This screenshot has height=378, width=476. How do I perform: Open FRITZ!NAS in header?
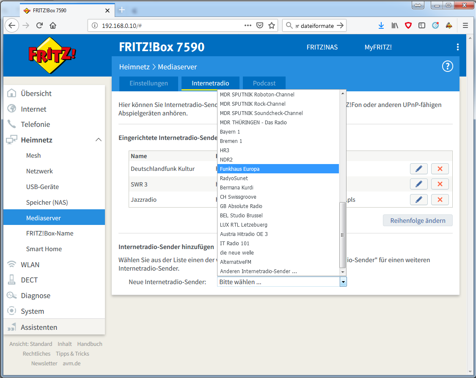coord(322,47)
